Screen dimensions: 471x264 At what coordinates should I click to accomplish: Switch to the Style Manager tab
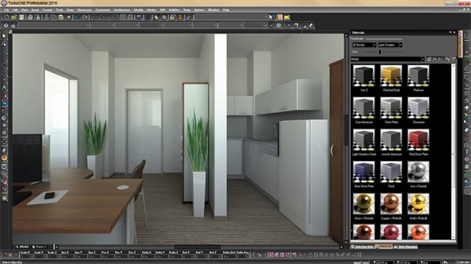[406, 247]
